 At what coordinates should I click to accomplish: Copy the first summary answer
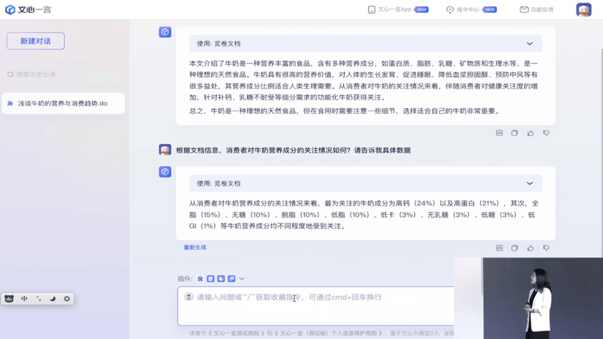514,133
